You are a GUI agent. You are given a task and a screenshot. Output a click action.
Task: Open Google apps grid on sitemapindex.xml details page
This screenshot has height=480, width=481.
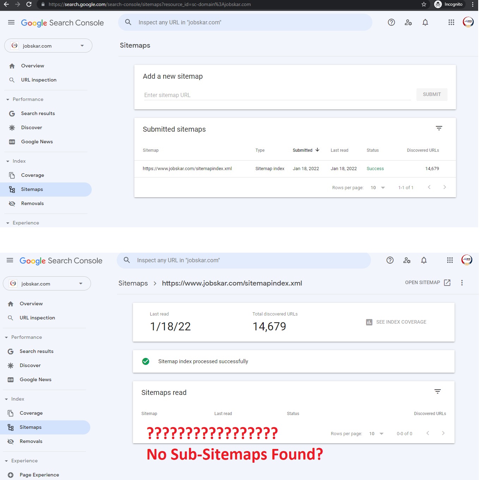point(450,260)
